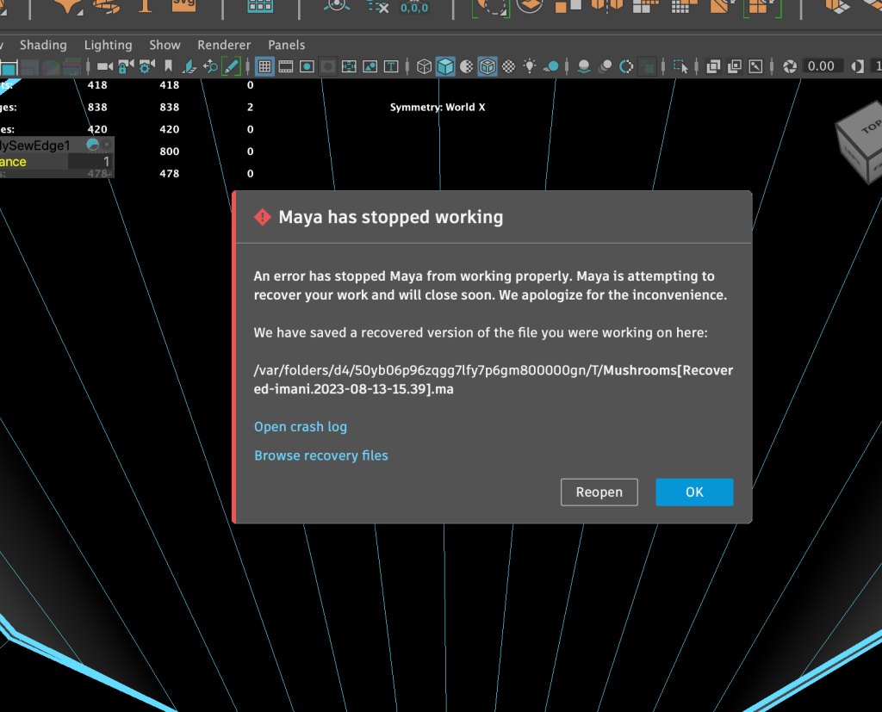Open the Show menu

[x=165, y=45]
